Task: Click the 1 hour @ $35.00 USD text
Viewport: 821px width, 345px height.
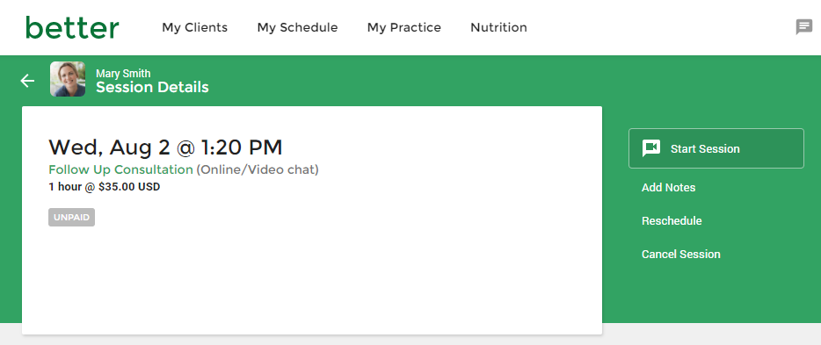Action: pos(105,187)
